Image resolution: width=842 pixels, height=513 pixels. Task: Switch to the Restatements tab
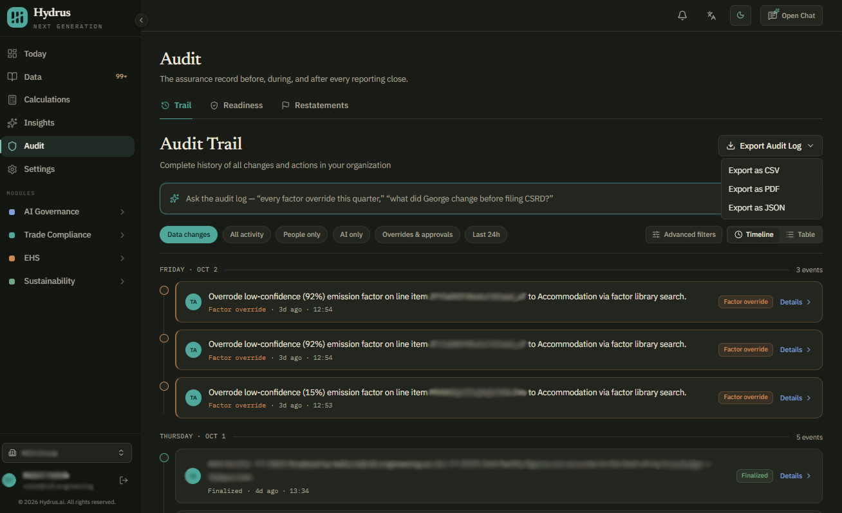(315, 106)
